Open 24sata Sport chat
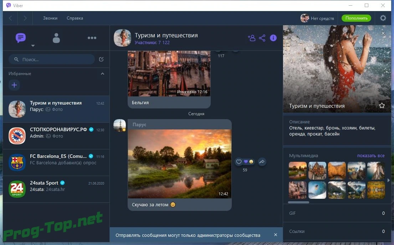 coord(56,189)
